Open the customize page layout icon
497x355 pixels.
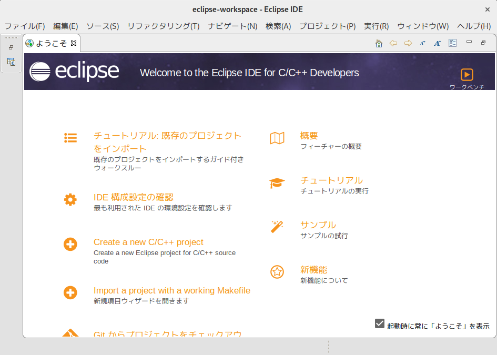(453, 43)
